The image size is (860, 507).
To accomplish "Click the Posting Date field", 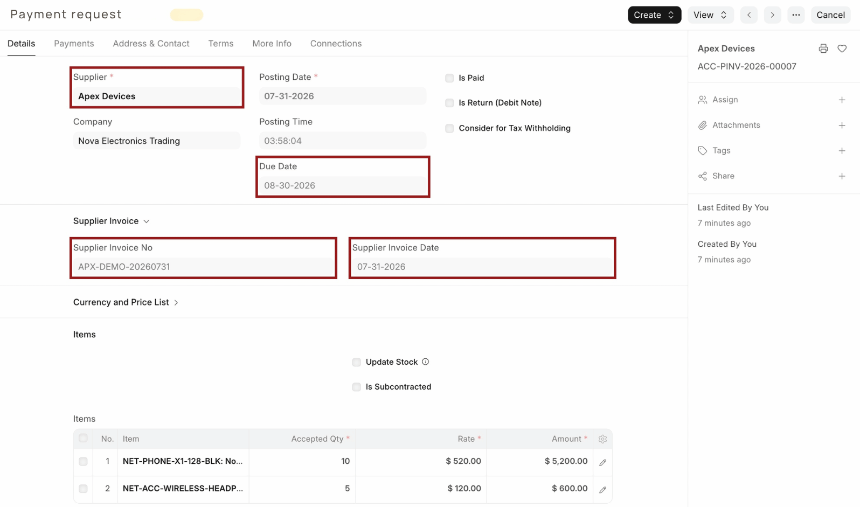I will pyautogui.click(x=343, y=96).
